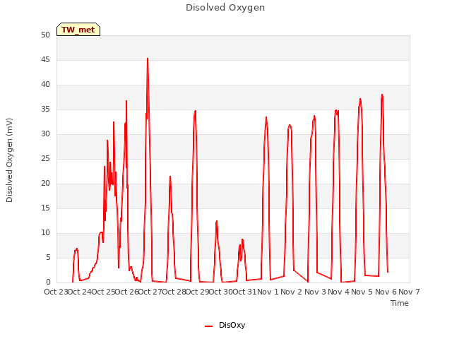Viewport: 452px width, 339px height.
Task: Click the last peak near 38 mV
Action: (382, 95)
